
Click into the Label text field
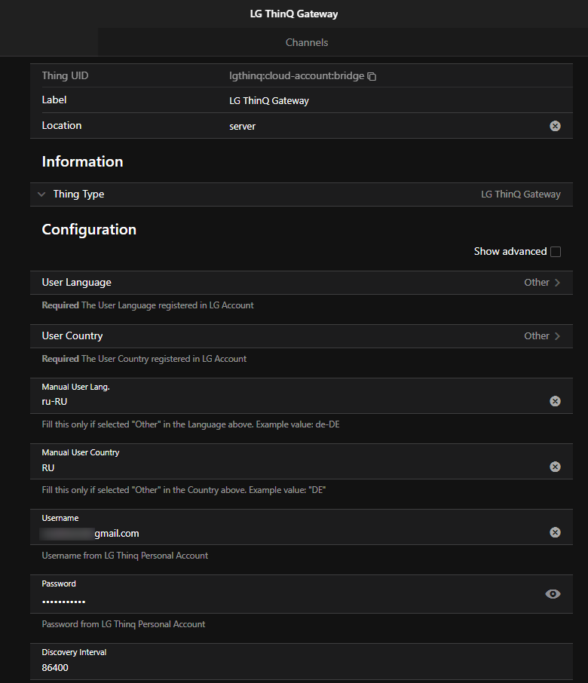click(x=377, y=100)
